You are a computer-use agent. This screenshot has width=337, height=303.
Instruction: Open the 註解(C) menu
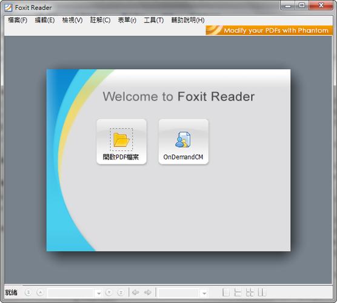tap(100, 20)
